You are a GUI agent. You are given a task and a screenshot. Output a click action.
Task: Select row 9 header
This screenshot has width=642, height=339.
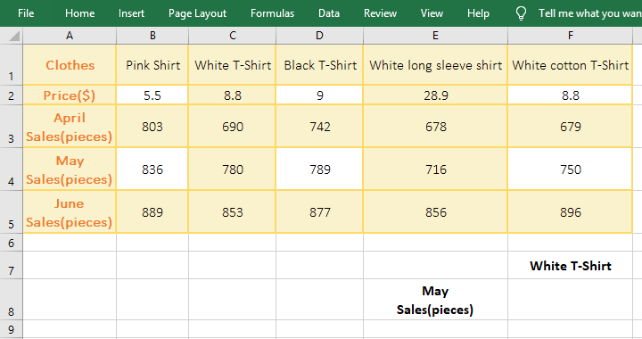12,329
